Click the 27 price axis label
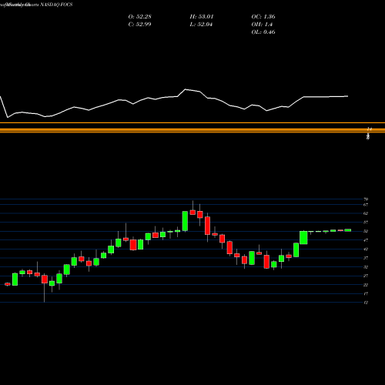Image resolution: width=385 pixels, height=385 pixels. [366, 276]
